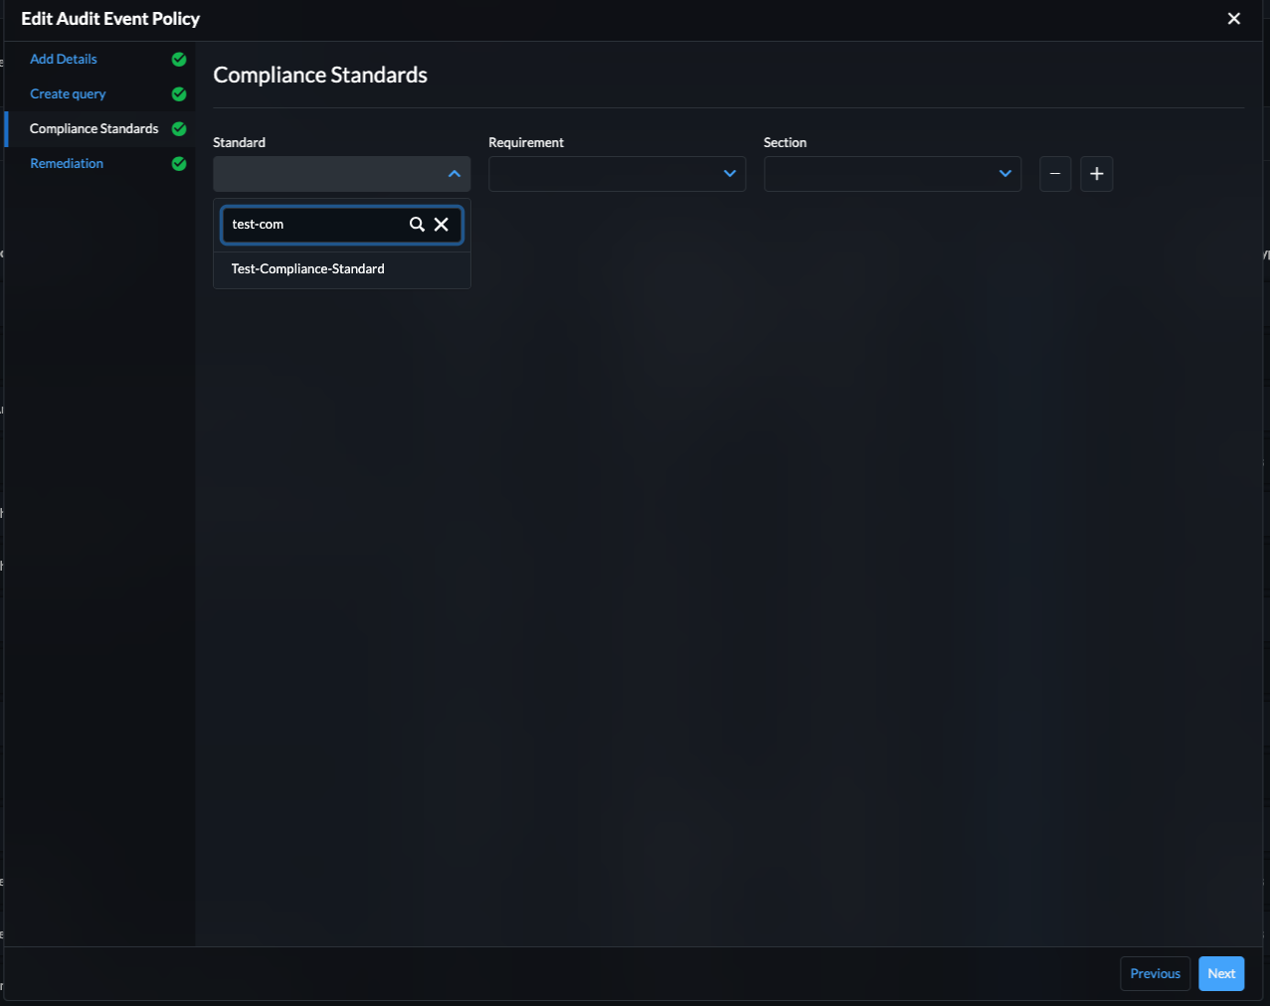Image resolution: width=1270 pixels, height=1006 pixels.
Task: Click the green checkmark beside Add Details
Action: [x=178, y=59]
